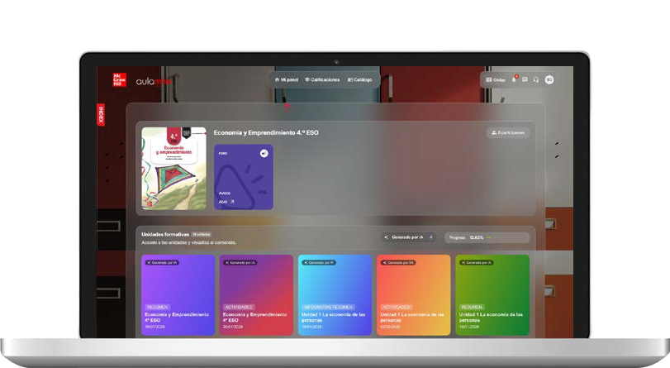Screen dimensions: 670x368
Task: Open purple Resumen Economía y Emprendimiento card
Action: (178, 295)
